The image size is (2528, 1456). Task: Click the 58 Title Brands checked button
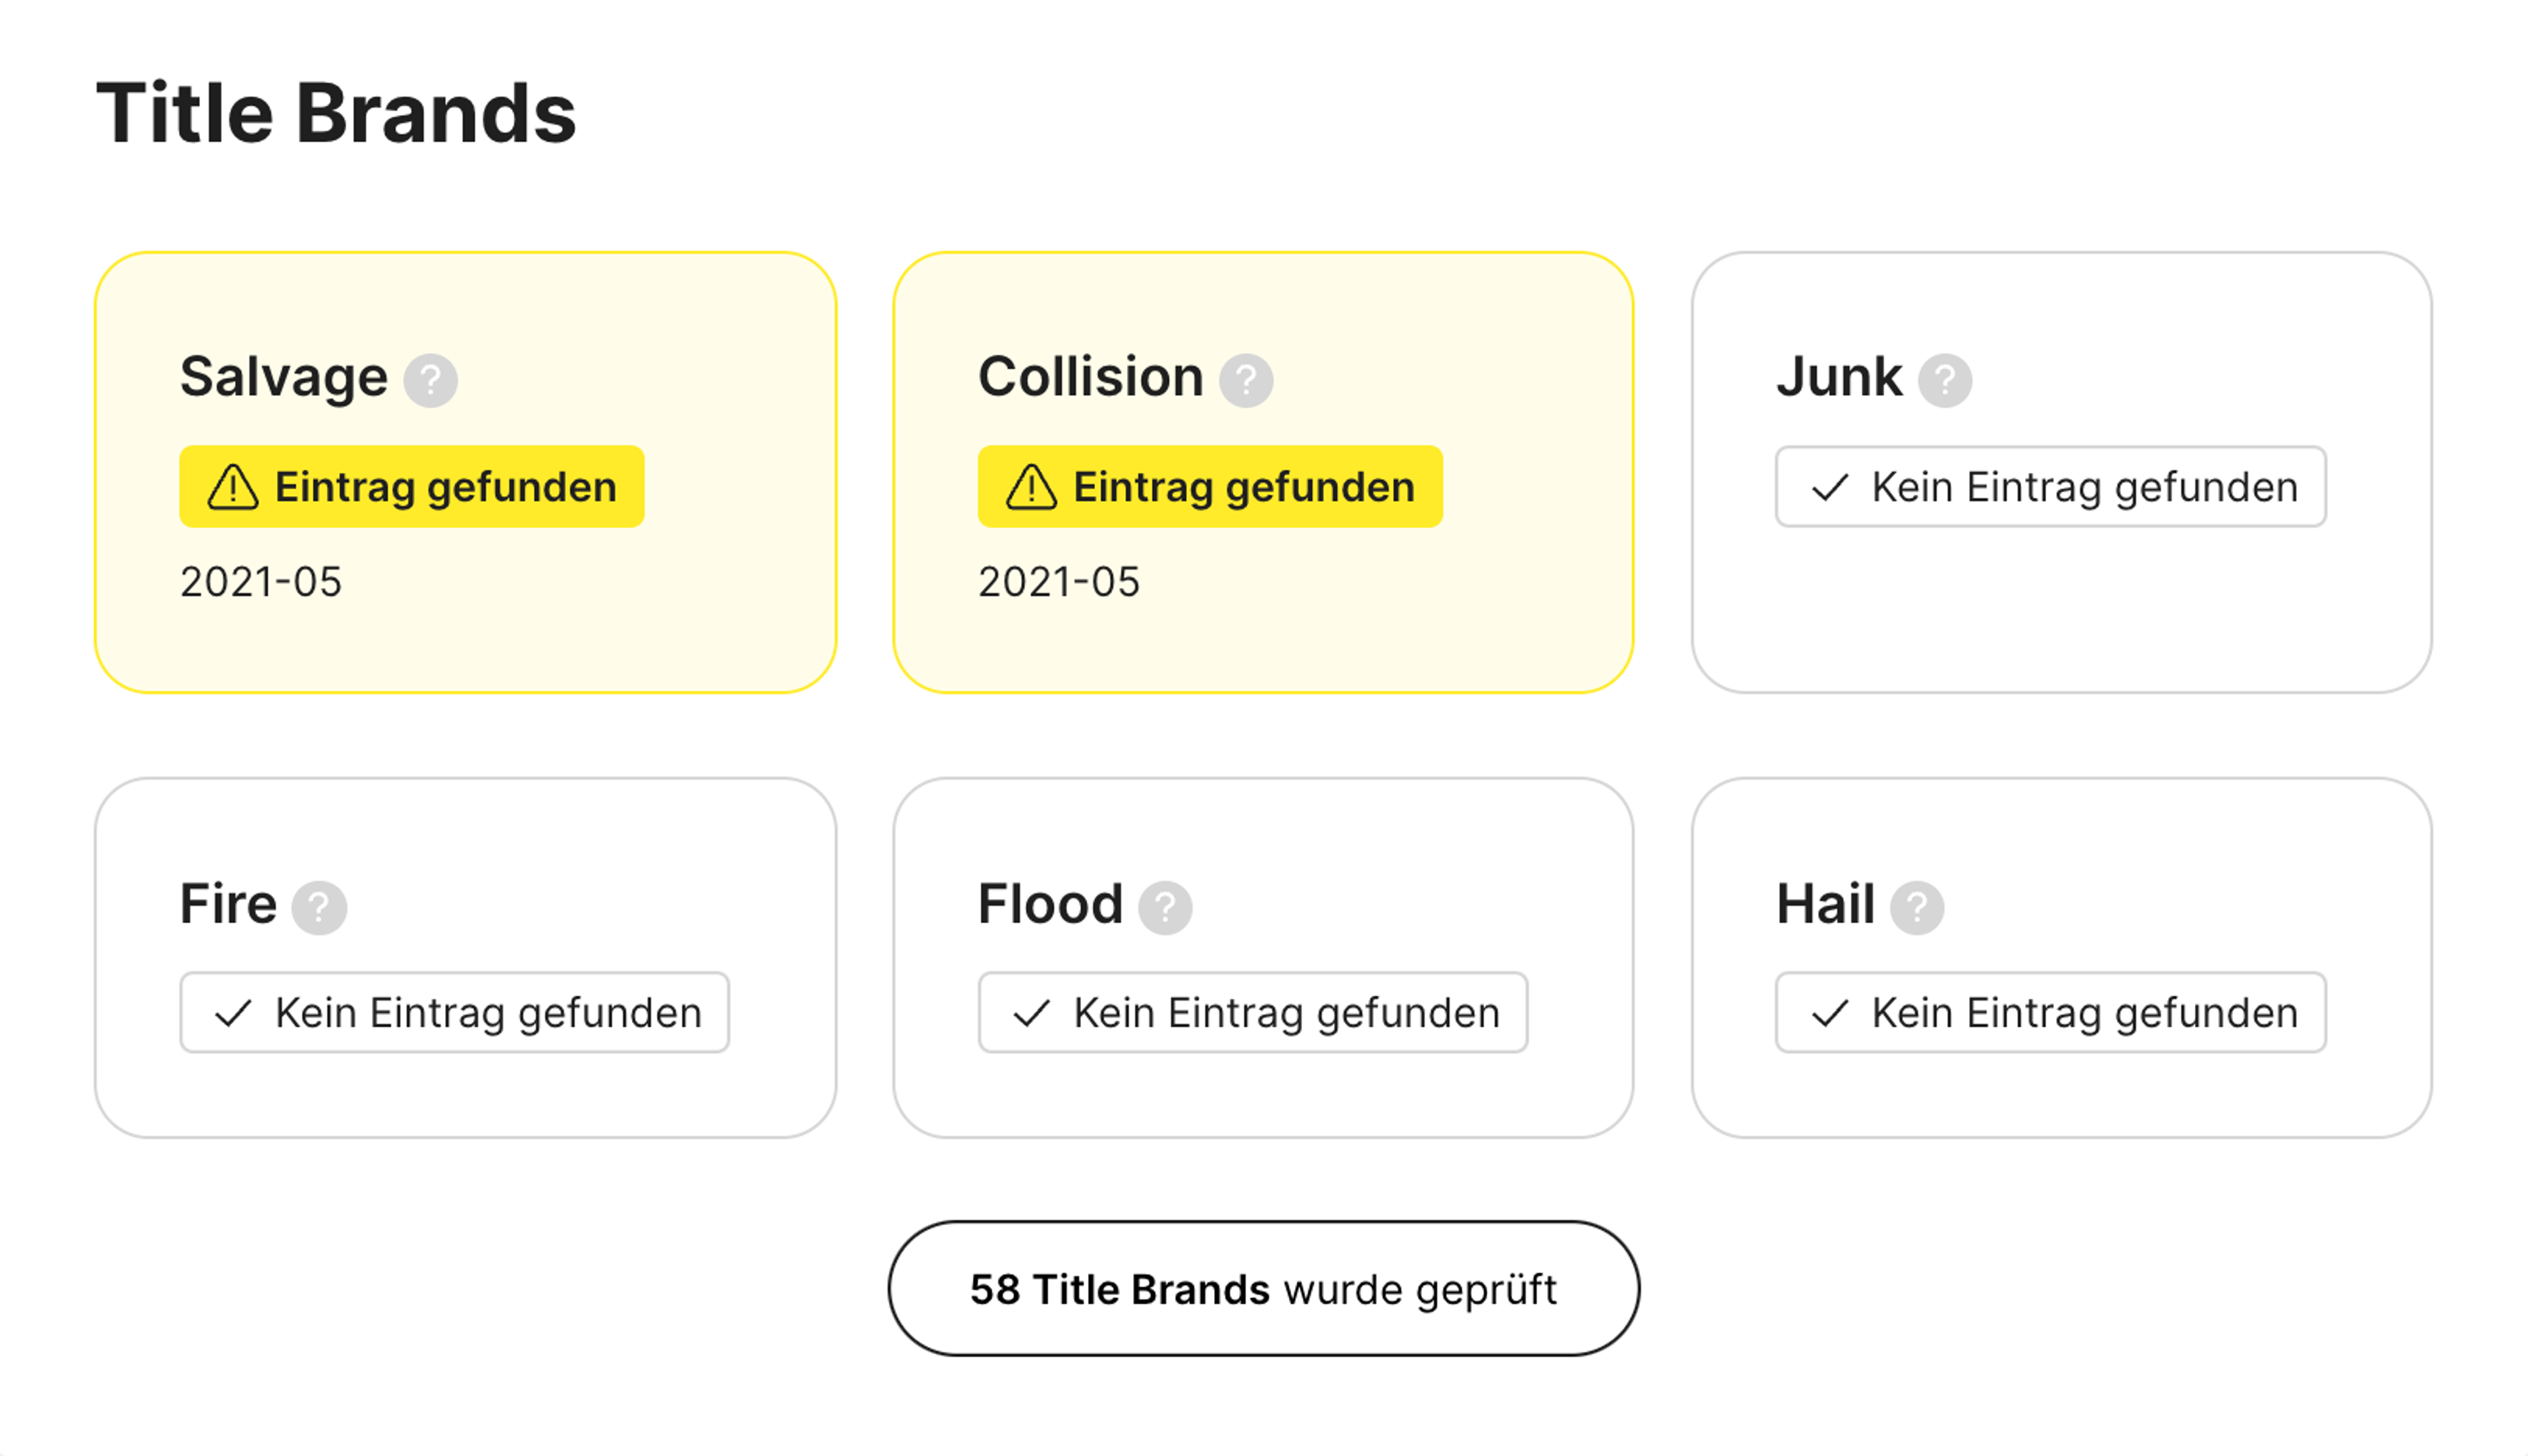coord(1263,1288)
